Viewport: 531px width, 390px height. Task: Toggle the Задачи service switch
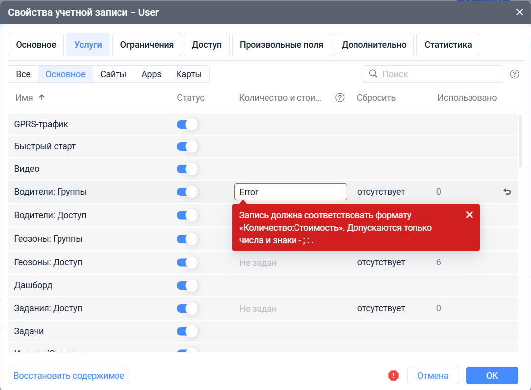click(x=187, y=331)
